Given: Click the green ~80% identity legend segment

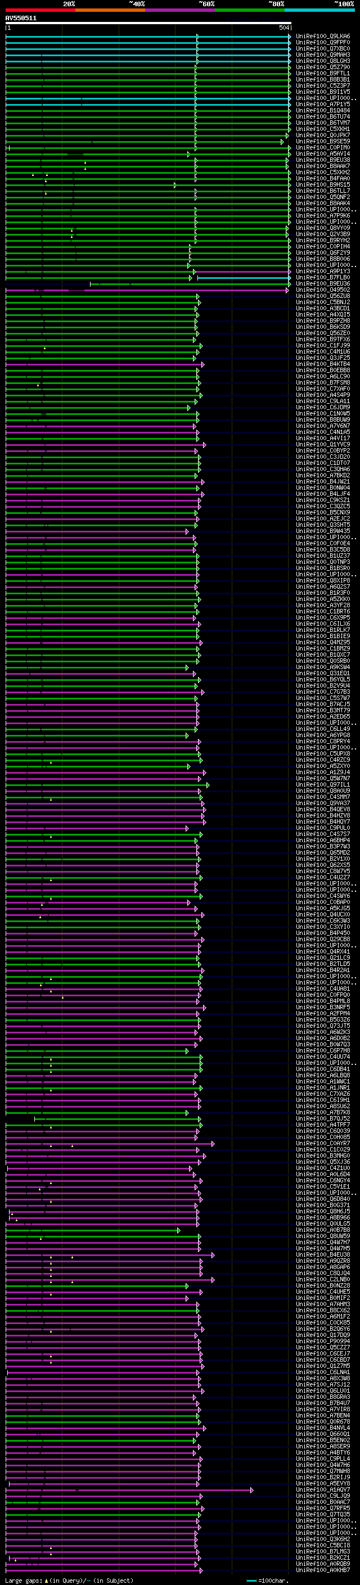Looking at the screenshot, I should pos(250,11).
